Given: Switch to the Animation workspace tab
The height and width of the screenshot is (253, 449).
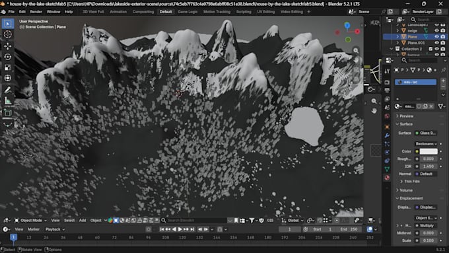Looking at the screenshot, I should point(118,12).
